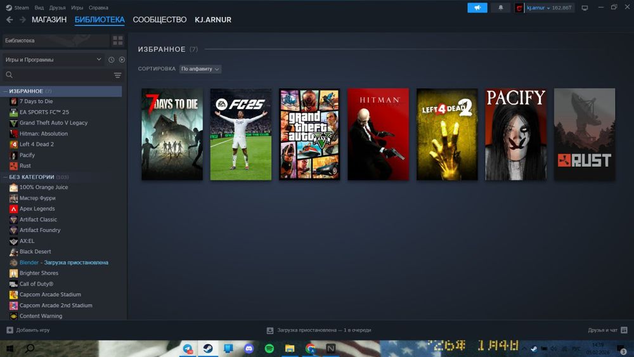Go forward with the right arrow
Screen dimensions: 634x357
click(23, 20)
